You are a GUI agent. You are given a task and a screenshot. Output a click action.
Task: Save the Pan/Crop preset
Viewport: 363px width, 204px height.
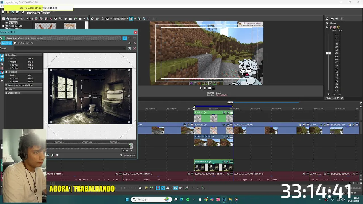coord(130,48)
